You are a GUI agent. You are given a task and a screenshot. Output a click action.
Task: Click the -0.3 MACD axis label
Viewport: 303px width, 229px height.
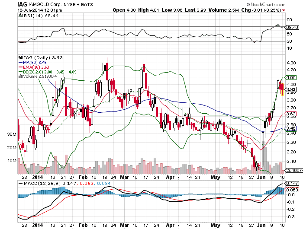click(290, 217)
